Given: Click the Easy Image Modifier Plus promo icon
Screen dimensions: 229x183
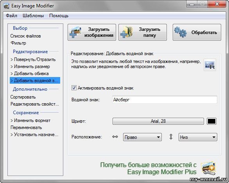Looking at the screenshot, I should coord(208,168).
